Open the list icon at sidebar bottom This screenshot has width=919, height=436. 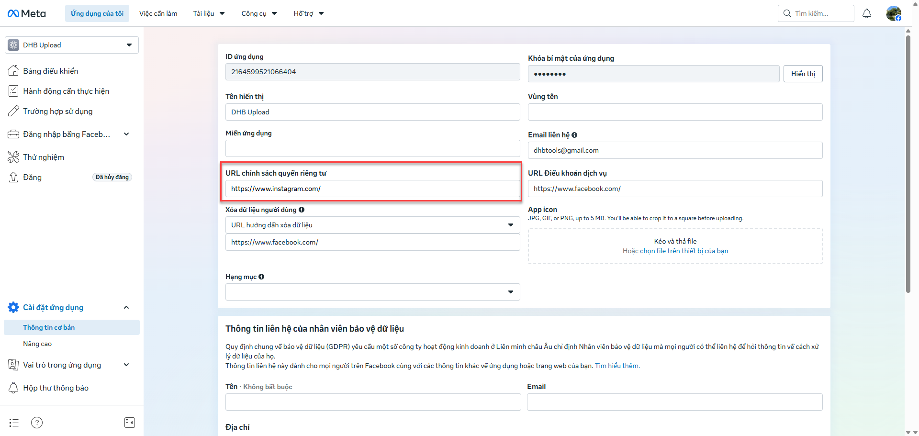click(14, 423)
